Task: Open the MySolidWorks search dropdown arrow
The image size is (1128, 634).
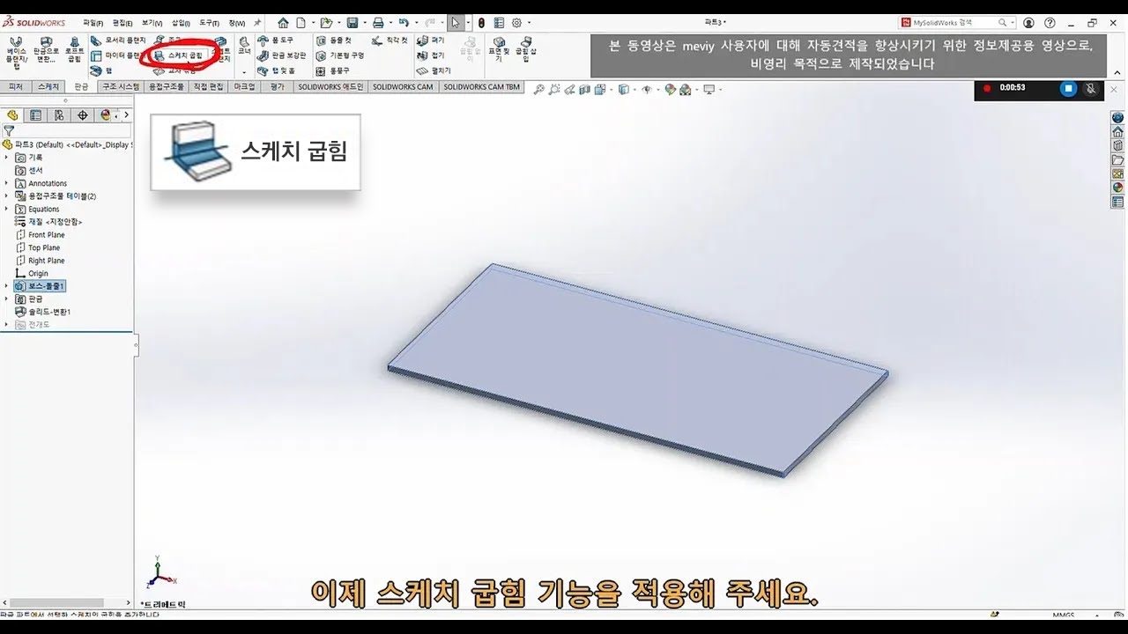Action: click(x=1012, y=23)
